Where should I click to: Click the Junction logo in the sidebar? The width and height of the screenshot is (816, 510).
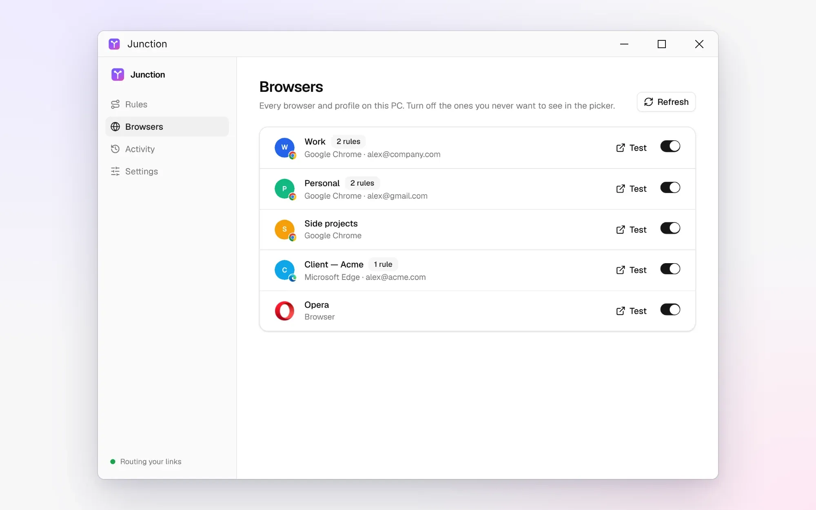pyautogui.click(x=118, y=75)
